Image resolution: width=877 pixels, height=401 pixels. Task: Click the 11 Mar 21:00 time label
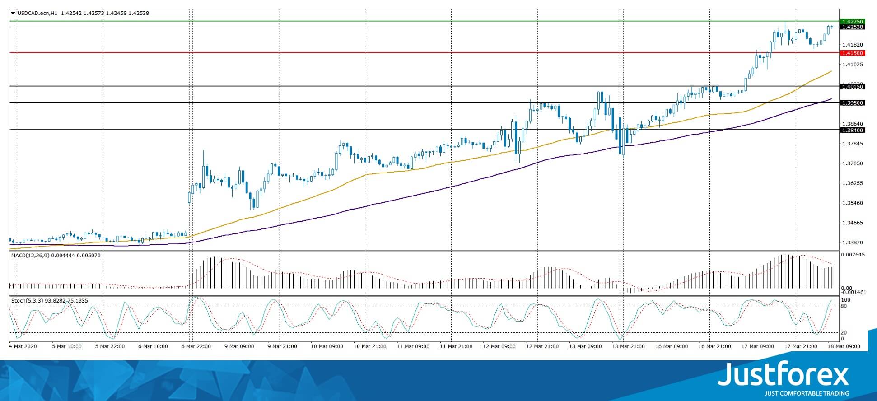(x=456, y=347)
